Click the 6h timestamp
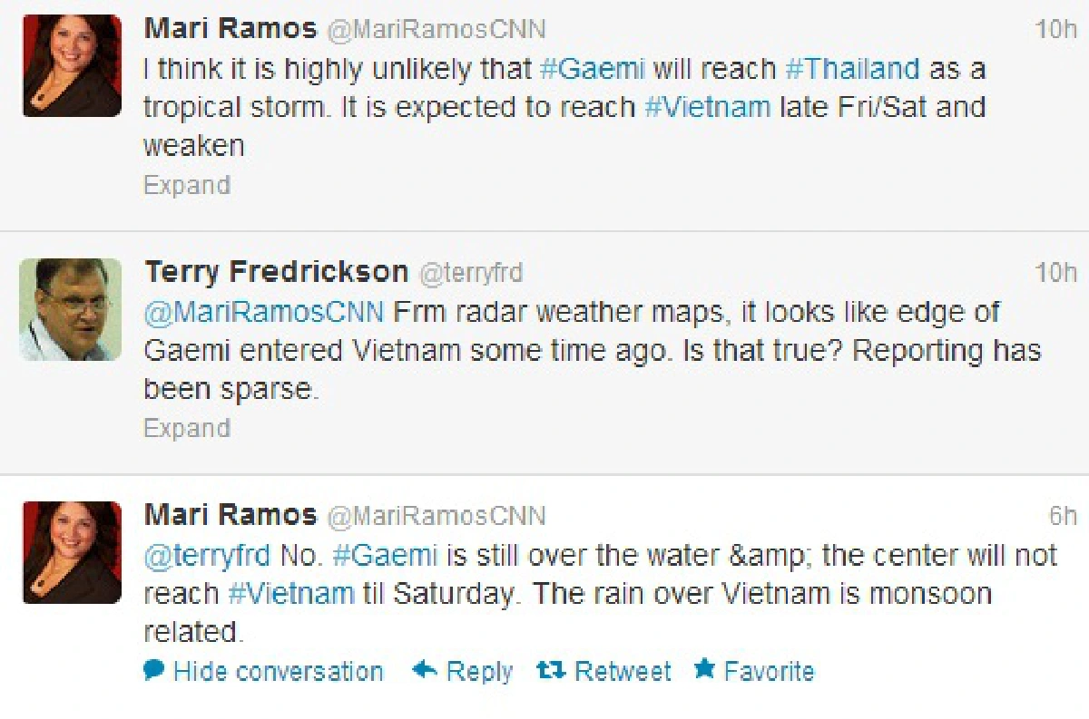Screen dimensions: 1089x719 pyautogui.click(x=1063, y=515)
